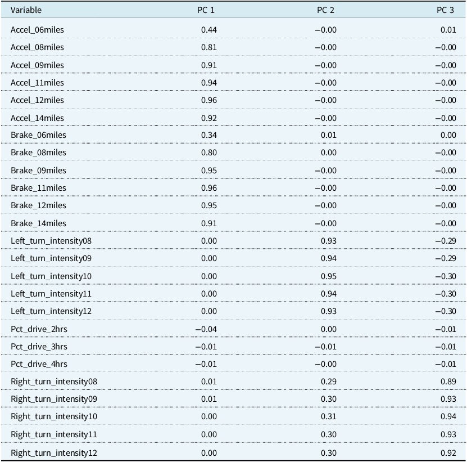467x462 pixels.
Task: Click the PC 3 column header
Action: click(x=445, y=10)
